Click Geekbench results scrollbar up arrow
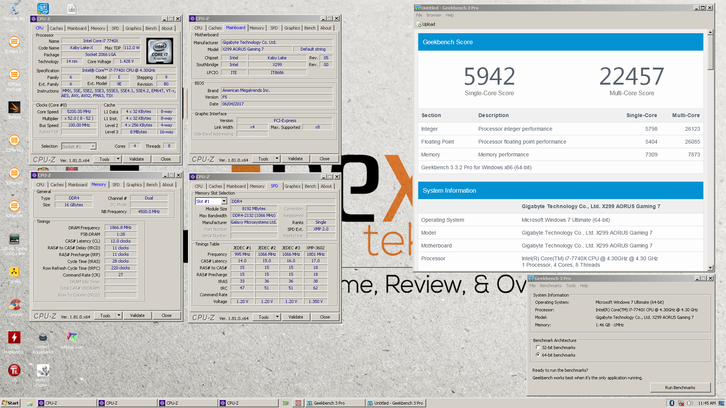The height and width of the screenshot is (408, 726). click(710, 32)
